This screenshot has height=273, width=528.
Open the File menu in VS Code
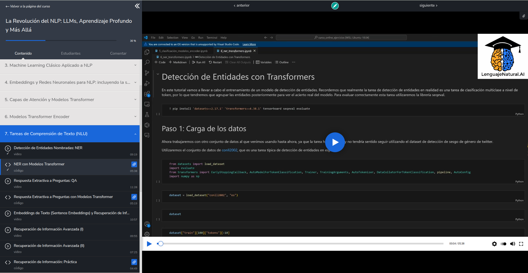(153, 38)
